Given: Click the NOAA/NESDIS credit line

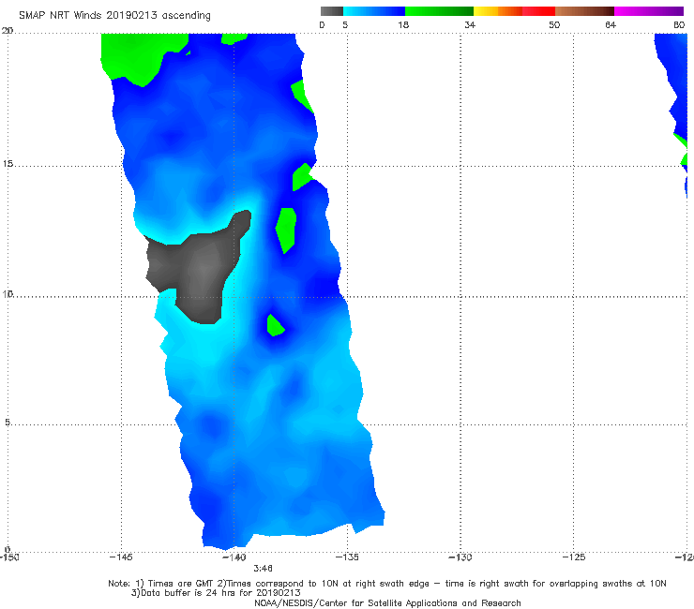Looking at the screenshot, I should (387, 602).
